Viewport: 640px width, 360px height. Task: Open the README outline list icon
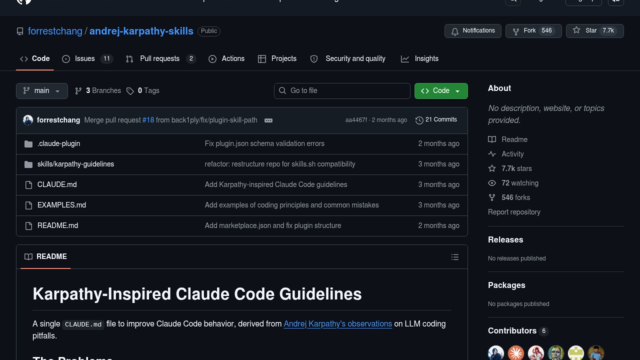pyautogui.click(x=455, y=257)
